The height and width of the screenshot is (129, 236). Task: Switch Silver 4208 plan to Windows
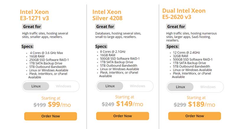pos(137,86)
